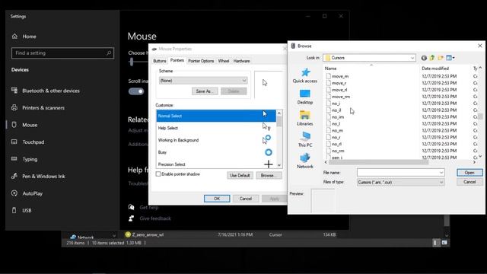
Task: Open the View Menu icon in Browse
Action: pos(450,58)
